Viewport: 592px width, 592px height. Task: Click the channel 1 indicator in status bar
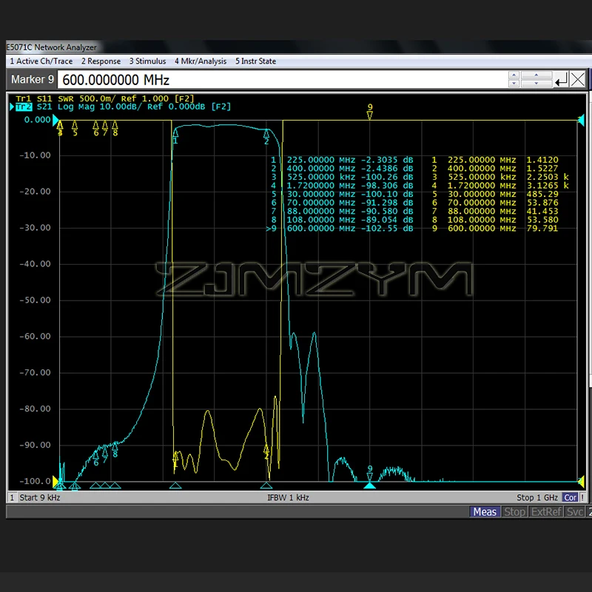point(12,497)
